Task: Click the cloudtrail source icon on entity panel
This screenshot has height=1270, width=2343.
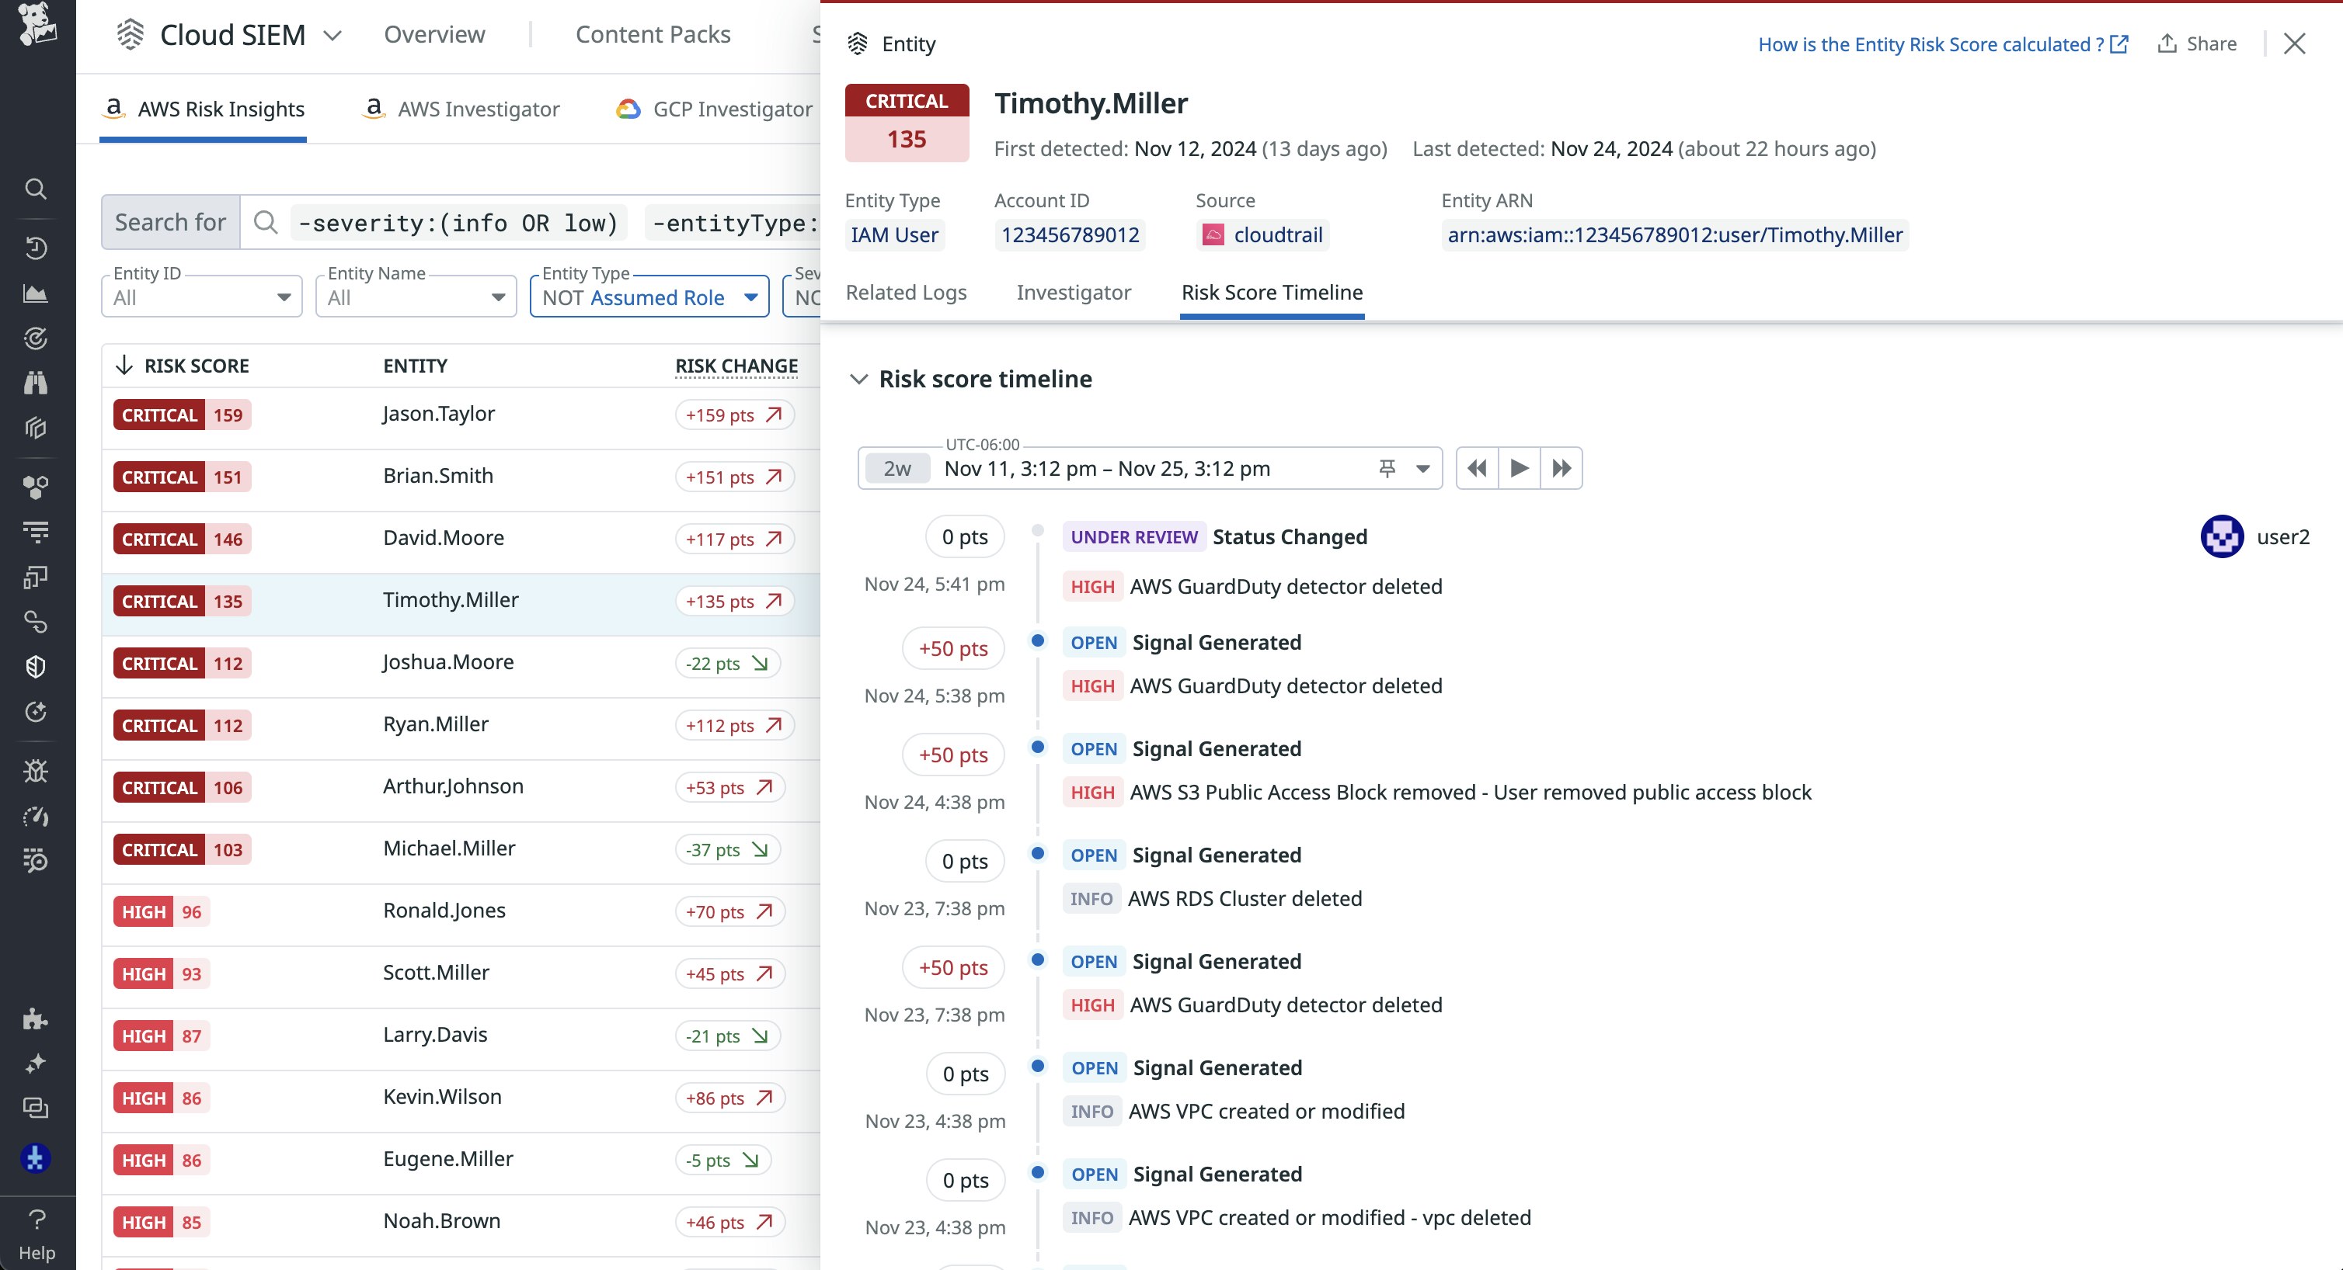Action: click(x=1215, y=234)
